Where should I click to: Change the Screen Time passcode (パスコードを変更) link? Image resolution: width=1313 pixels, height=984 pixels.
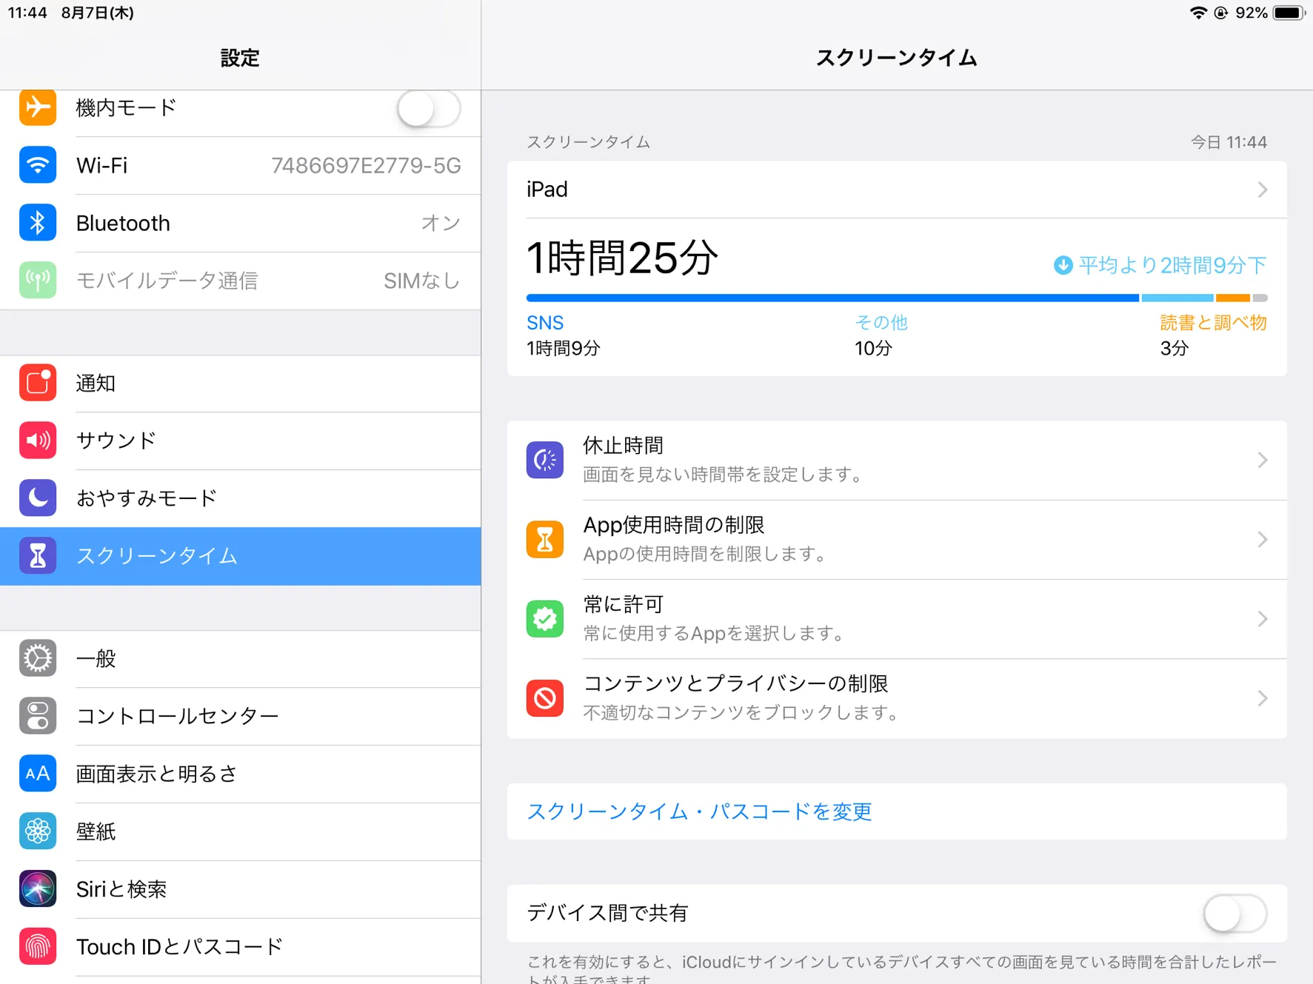pos(699,811)
